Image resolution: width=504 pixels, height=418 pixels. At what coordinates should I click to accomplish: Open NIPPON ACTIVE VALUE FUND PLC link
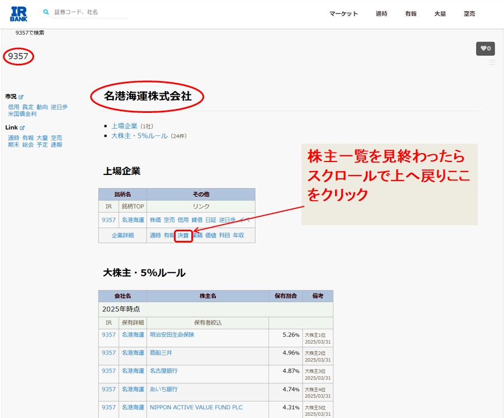coord(196,407)
